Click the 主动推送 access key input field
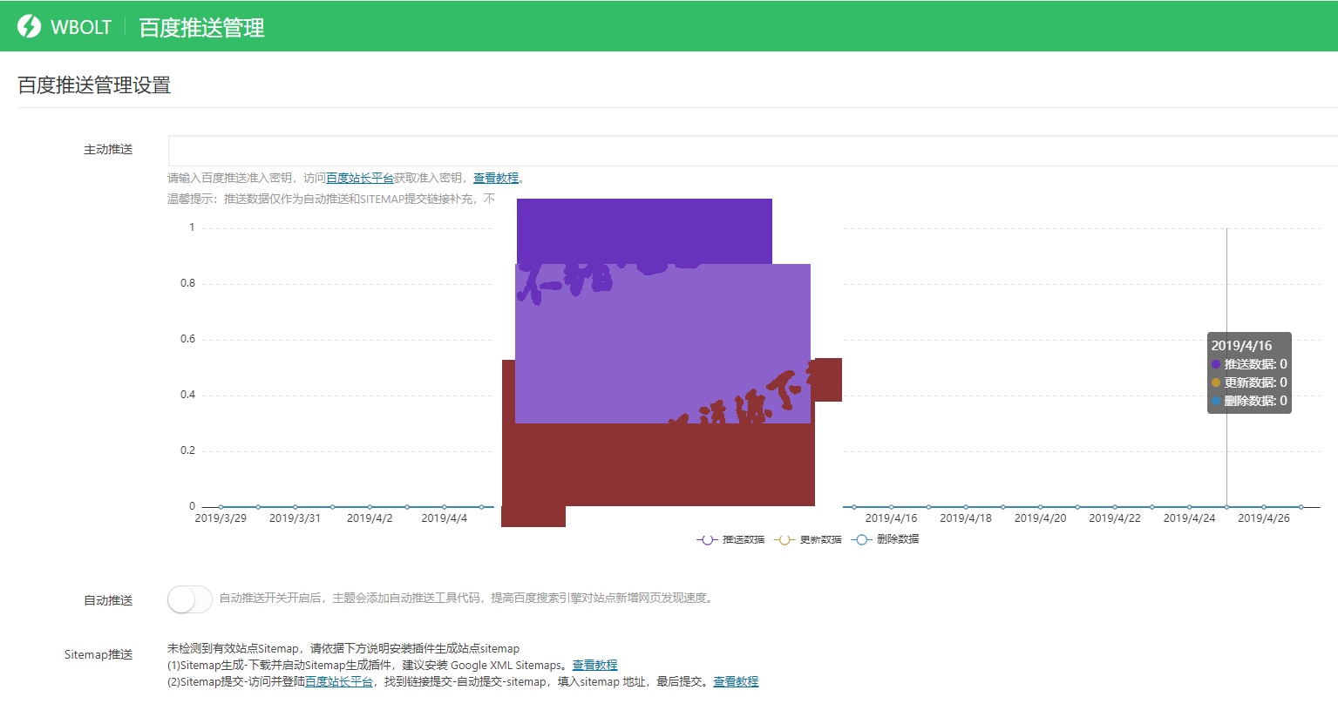 coord(753,151)
